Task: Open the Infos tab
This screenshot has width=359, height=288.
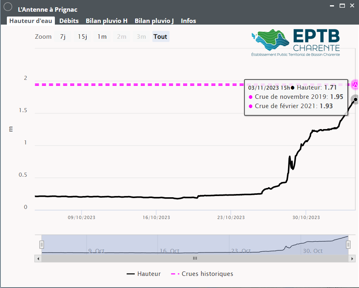Action: point(188,21)
